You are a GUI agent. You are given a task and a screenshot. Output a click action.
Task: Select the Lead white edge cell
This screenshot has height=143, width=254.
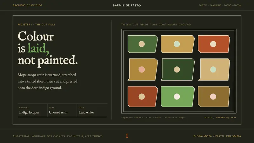(92, 110)
